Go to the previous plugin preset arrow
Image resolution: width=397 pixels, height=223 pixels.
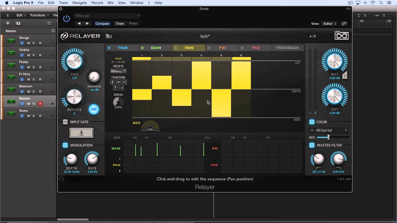pos(79,24)
